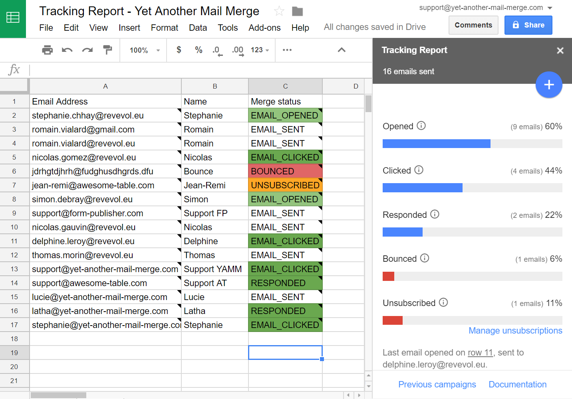Click the scroll right arrow
The height and width of the screenshot is (399, 572).
coord(359,395)
